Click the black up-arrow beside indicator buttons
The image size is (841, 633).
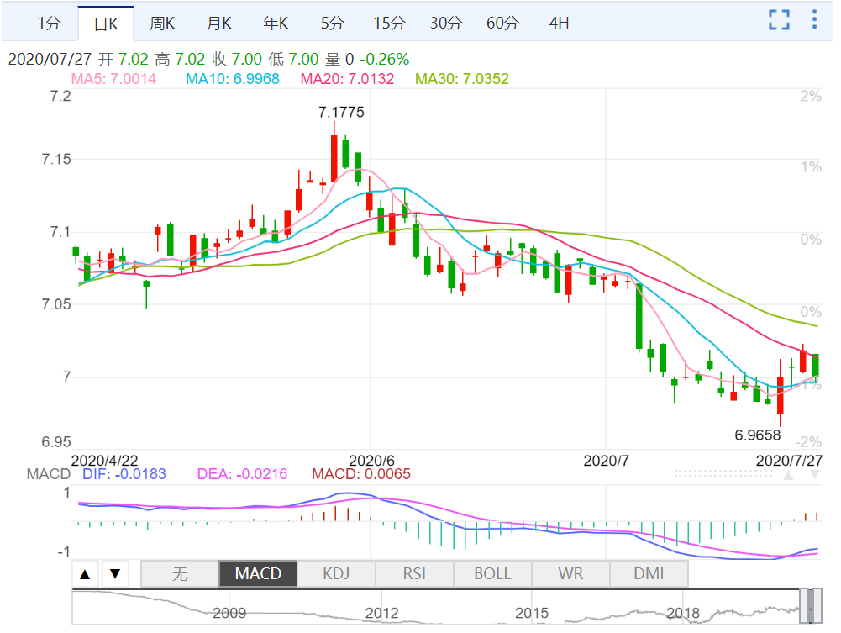coord(85,575)
